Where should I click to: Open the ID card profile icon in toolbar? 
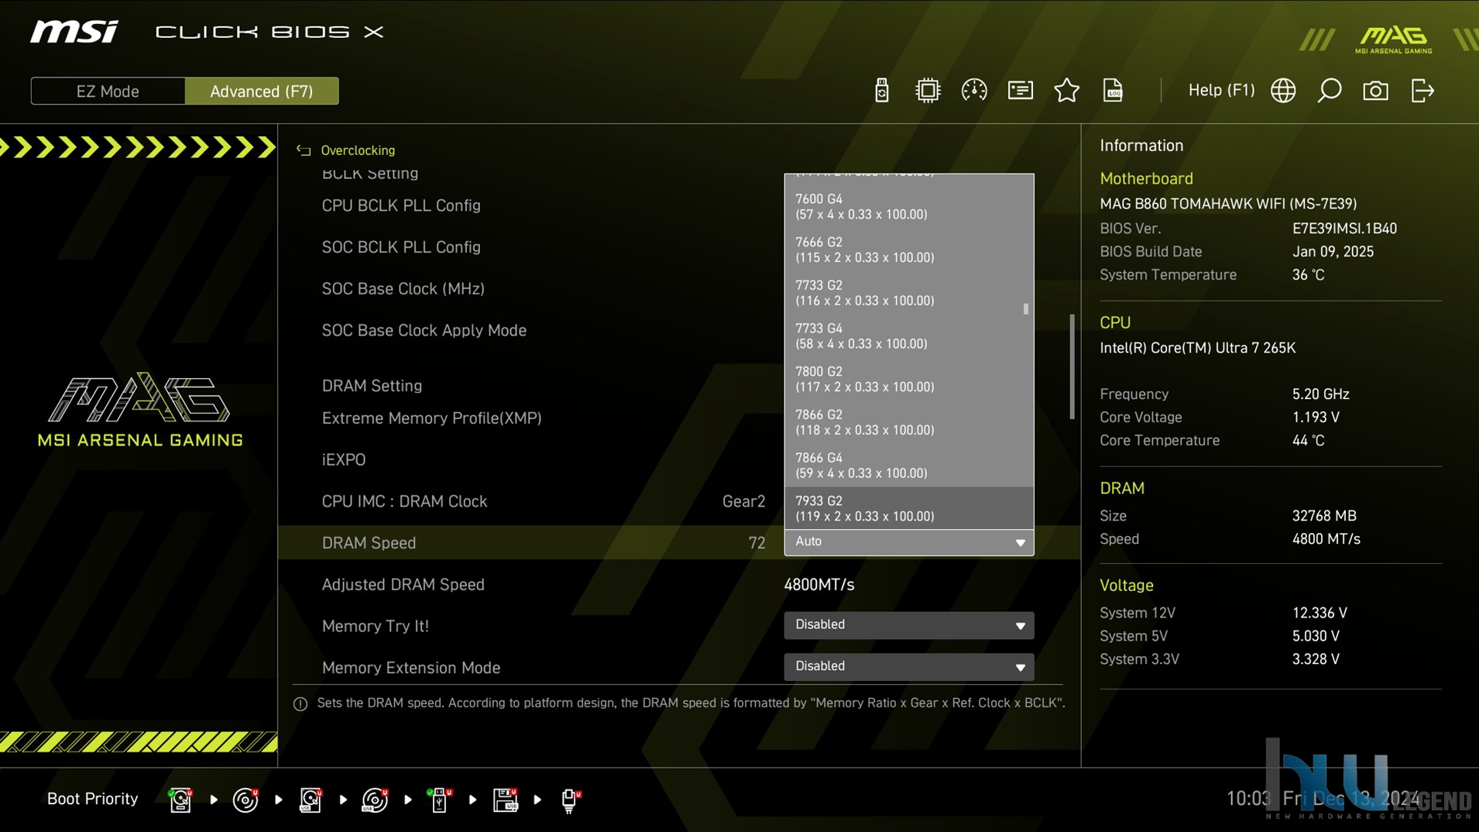pos(1020,91)
